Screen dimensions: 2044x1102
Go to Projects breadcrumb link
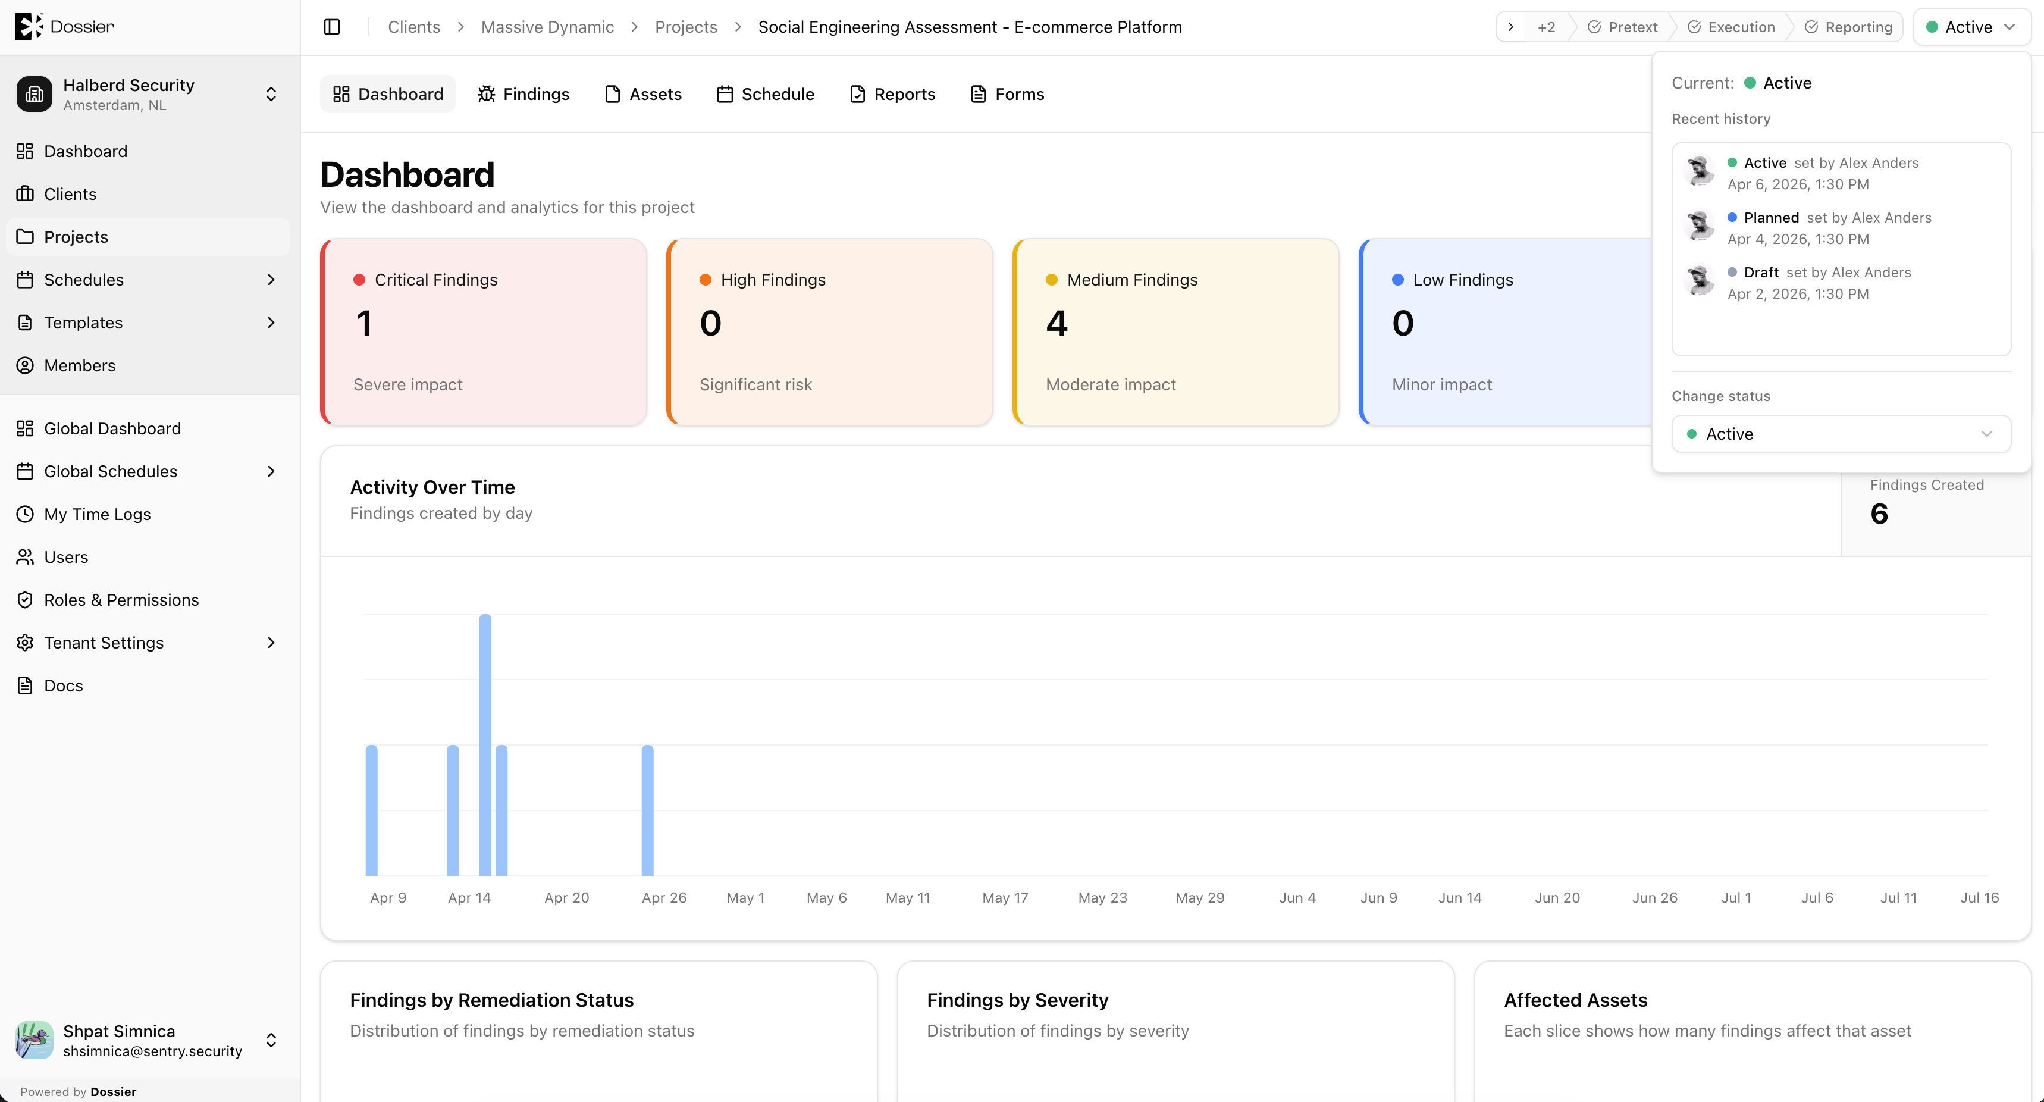[686, 27]
